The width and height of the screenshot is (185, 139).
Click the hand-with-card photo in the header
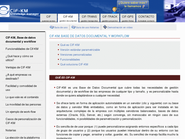pos(174,11)
